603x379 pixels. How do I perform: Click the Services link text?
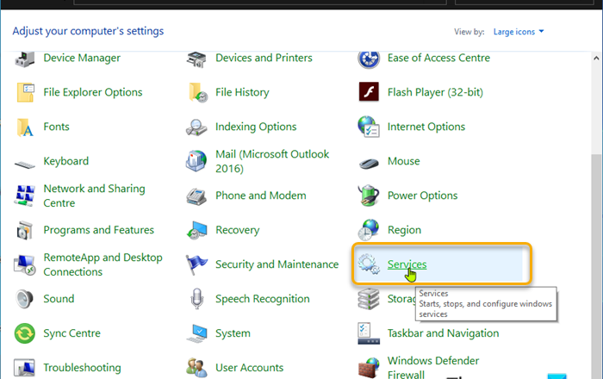click(x=407, y=264)
